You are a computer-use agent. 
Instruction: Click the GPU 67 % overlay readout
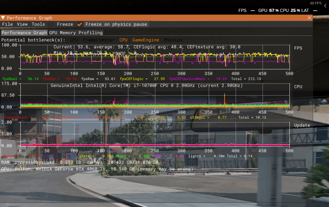tap(268, 10)
